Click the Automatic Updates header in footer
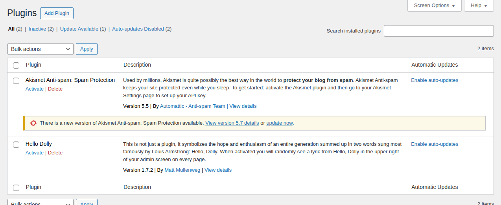This screenshot has width=501, height=205. [x=435, y=187]
